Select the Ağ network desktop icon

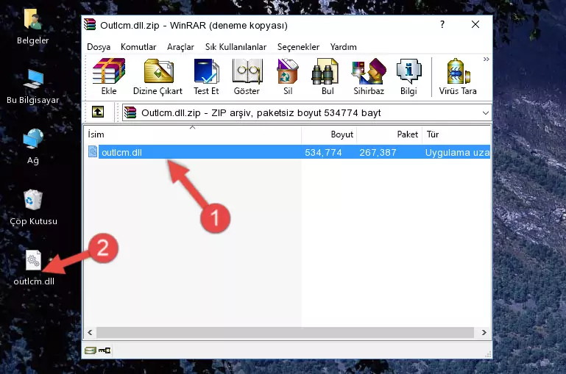pos(33,147)
